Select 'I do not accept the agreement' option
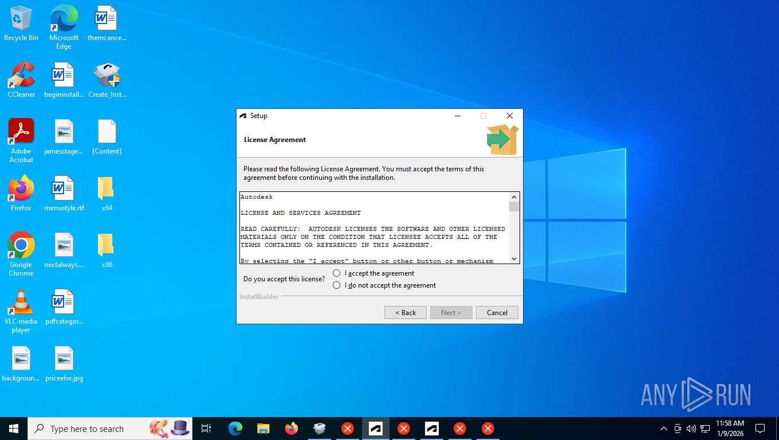The image size is (779, 440). click(x=337, y=285)
